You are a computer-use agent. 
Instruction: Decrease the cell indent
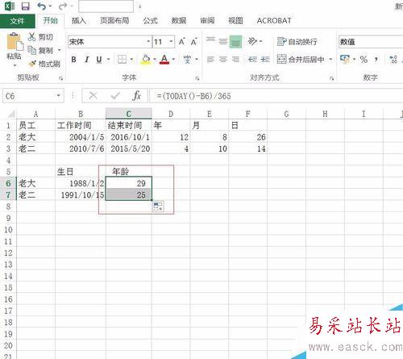coord(252,59)
